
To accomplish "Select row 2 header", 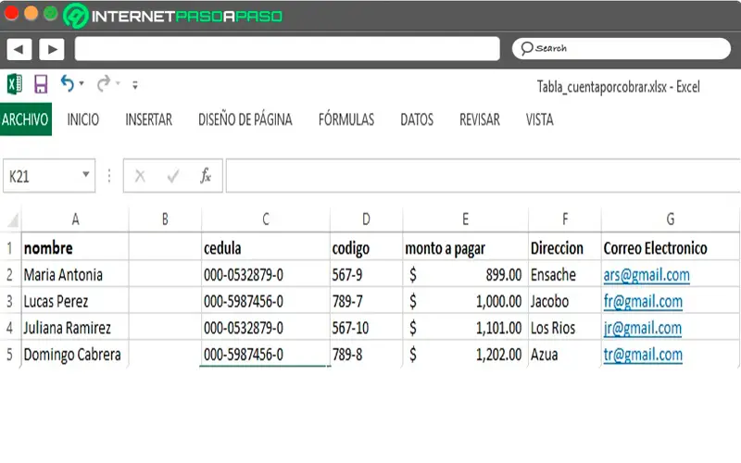I will tap(10, 274).
